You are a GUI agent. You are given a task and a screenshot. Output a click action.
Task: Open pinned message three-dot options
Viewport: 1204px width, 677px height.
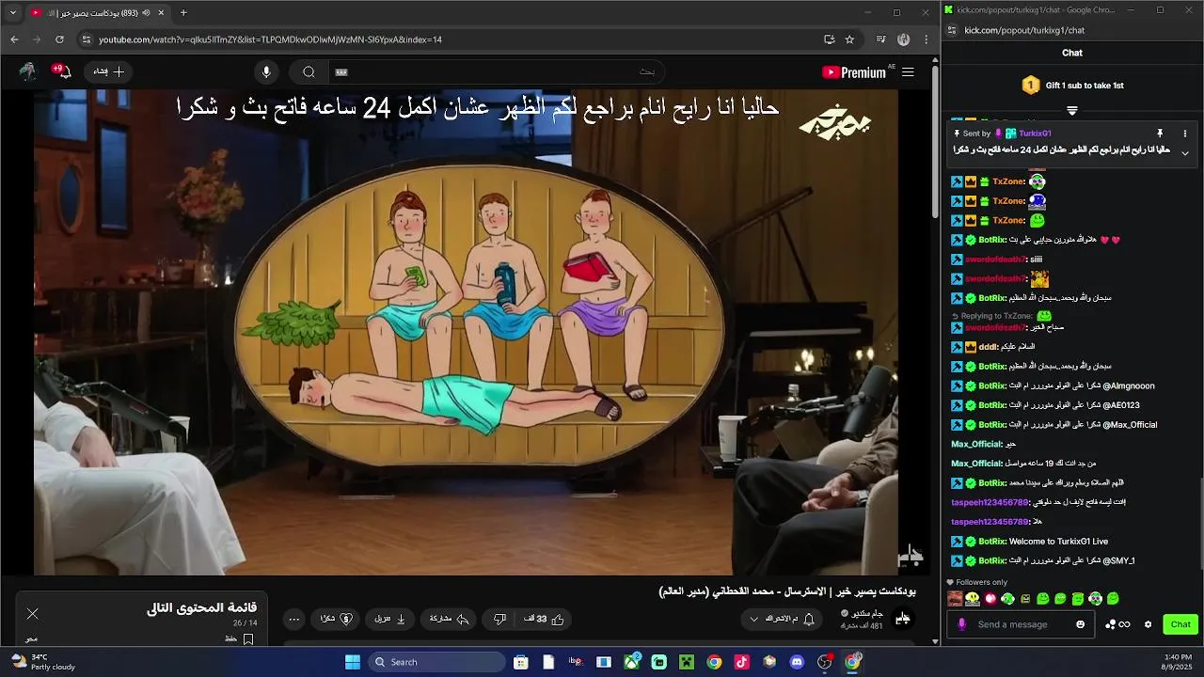pos(1184,134)
